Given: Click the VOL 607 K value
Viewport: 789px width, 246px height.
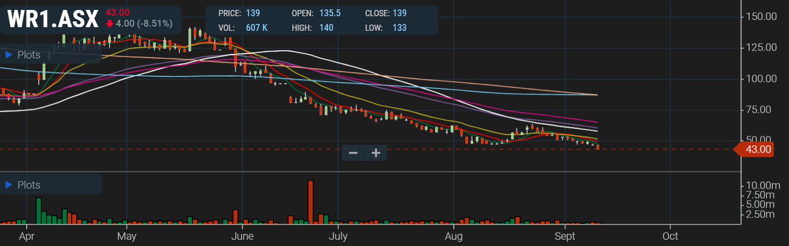Looking at the screenshot, I should pyautogui.click(x=257, y=28).
